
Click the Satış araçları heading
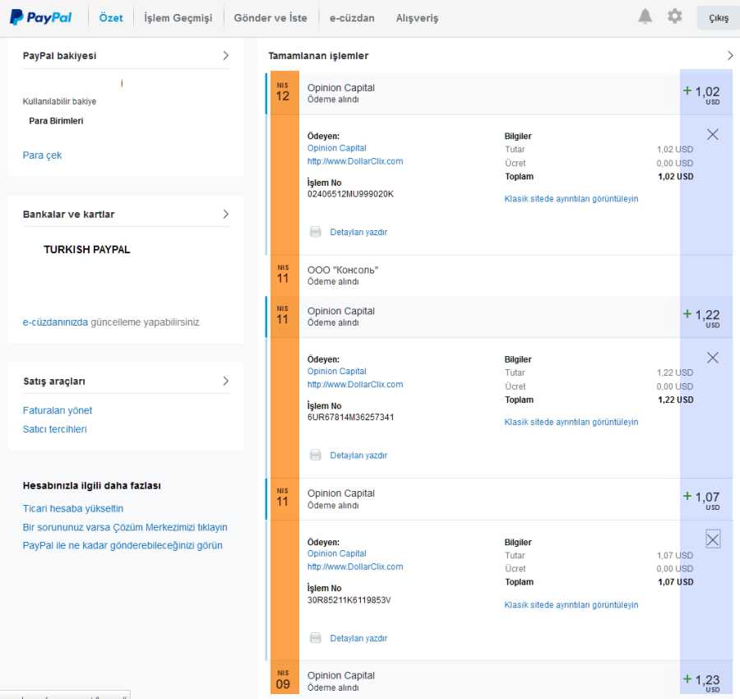coord(53,382)
